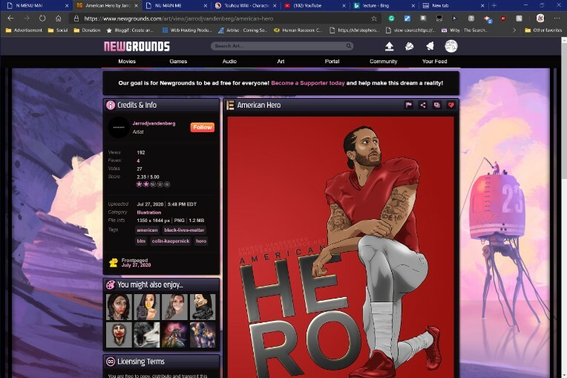567x378 pixels.
Task: Open the Jarrodjvandenberg artist profile link
Action: (154, 123)
